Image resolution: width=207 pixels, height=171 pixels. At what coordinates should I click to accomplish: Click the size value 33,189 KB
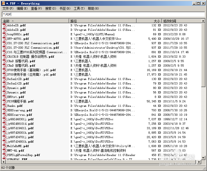(x=154, y=128)
